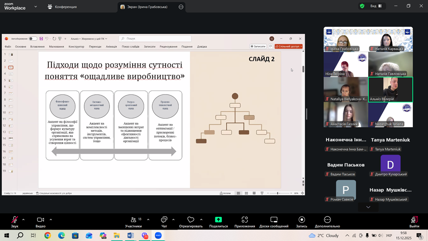The width and height of the screenshot is (428, 241).
Task: Start recording with the Запись icon
Action: point(301,220)
